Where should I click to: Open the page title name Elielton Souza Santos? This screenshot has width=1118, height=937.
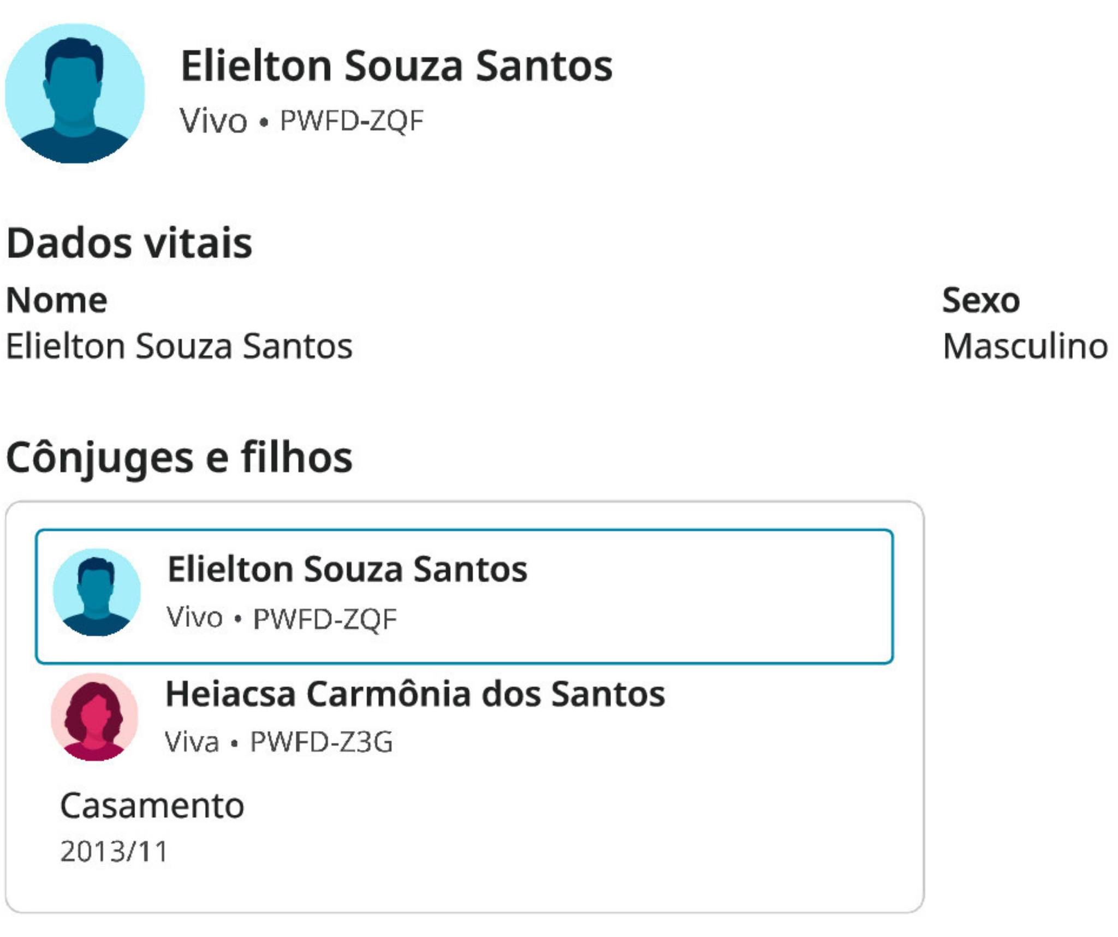coord(396,66)
